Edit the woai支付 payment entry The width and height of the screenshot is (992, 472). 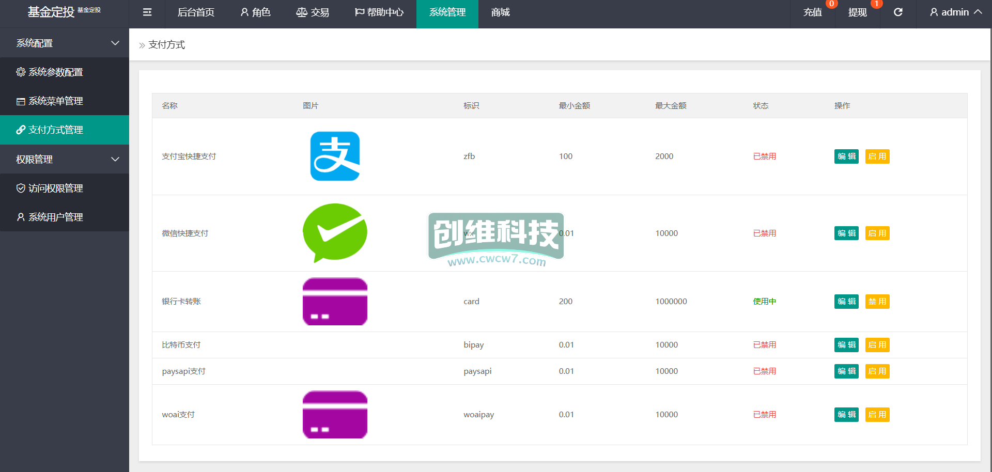pyautogui.click(x=846, y=415)
